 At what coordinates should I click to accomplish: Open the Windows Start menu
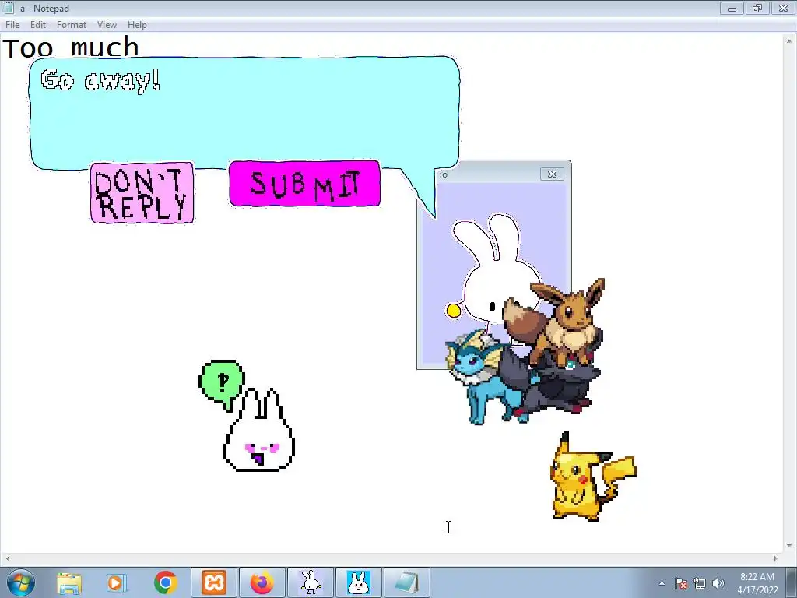(x=20, y=582)
